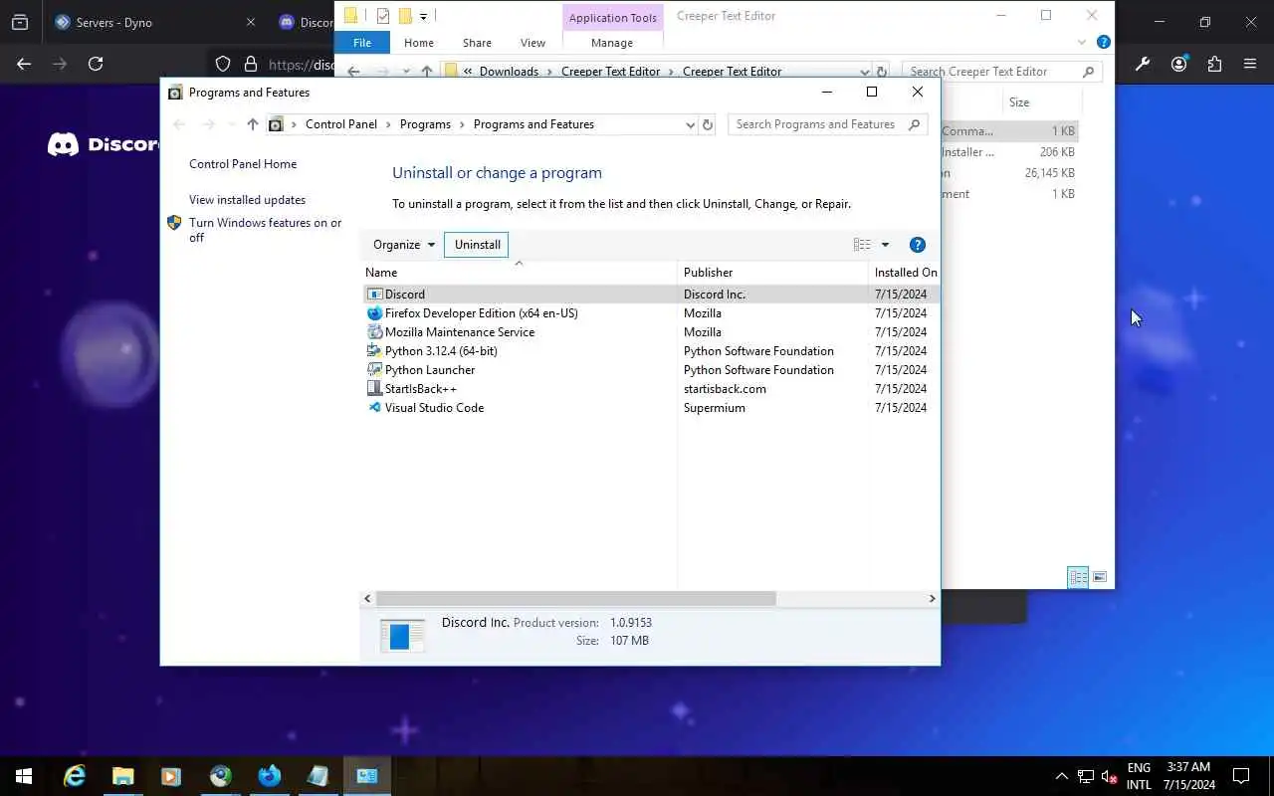The image size is (1274, 796).
Task: Open the Manage tab under Application Tools
Action: pyautogui.click(x=612, y=43)
